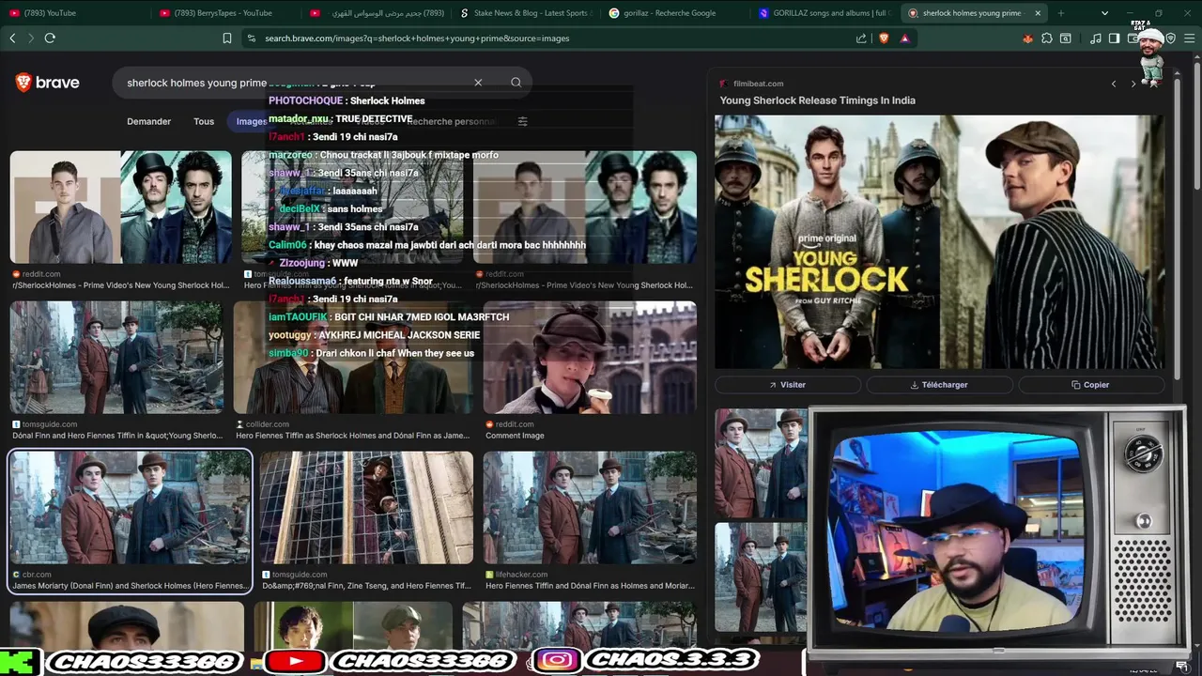This screenshot has height=676, width=1202.
Task: Click the Visiter button
Action: click(x=788, y=385)
